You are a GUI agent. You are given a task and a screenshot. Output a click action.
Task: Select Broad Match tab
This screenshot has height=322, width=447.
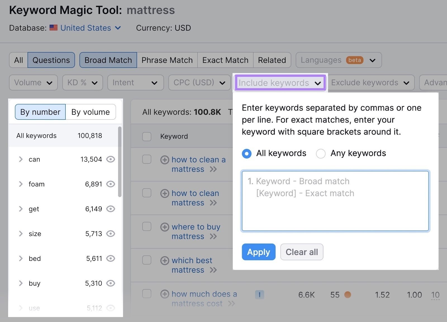[108, 60]
